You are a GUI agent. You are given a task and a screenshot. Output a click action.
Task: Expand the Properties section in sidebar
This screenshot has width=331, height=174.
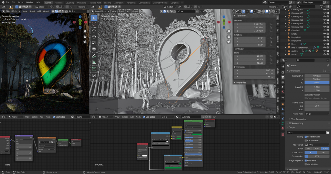click(x=235, y=82)
